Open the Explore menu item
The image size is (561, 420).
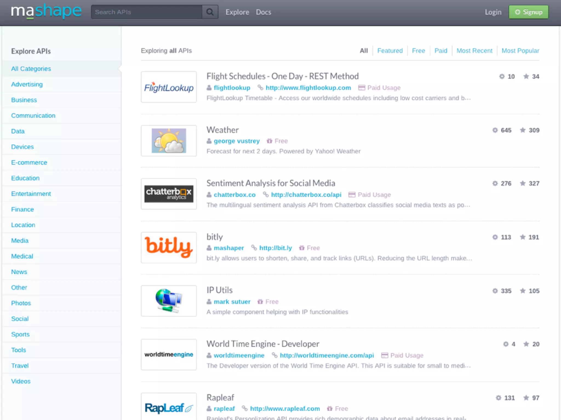pos(237,12)
